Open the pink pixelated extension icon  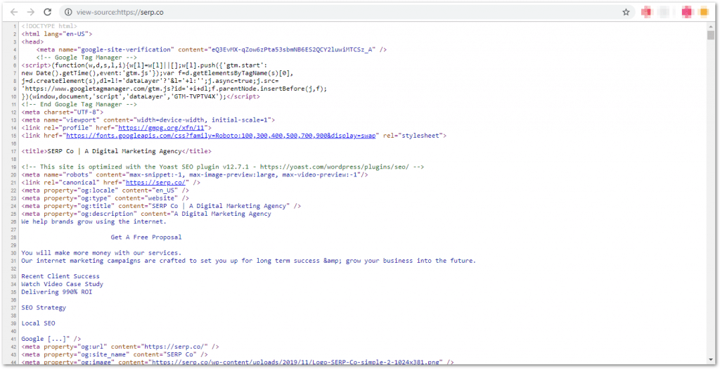687,12
